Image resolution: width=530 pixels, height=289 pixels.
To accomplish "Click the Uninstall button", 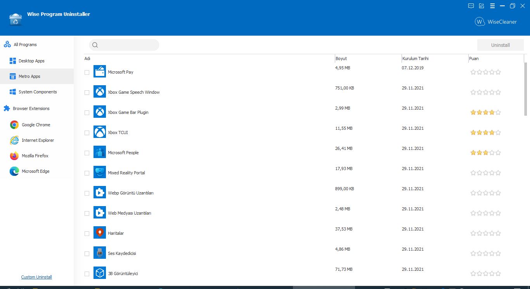I will click(501, 45).
